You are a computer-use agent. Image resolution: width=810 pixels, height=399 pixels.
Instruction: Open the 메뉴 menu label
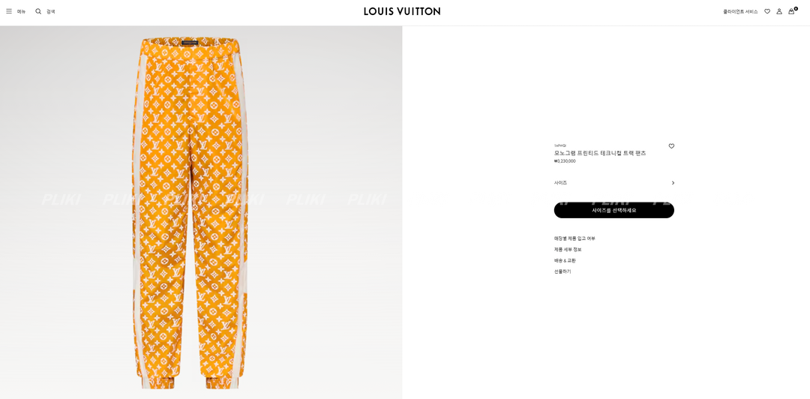[21, 11]
